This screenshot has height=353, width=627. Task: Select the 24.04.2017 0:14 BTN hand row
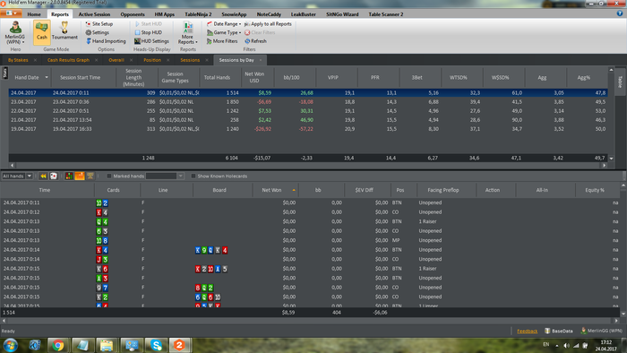310,250
